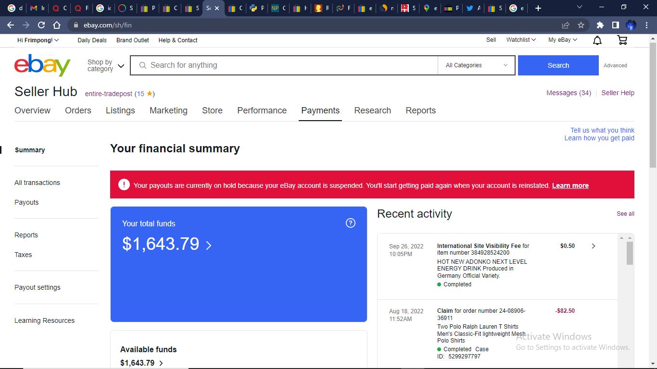
Task: Switch to the Marketing tab
Action: (x=168, y=111)
